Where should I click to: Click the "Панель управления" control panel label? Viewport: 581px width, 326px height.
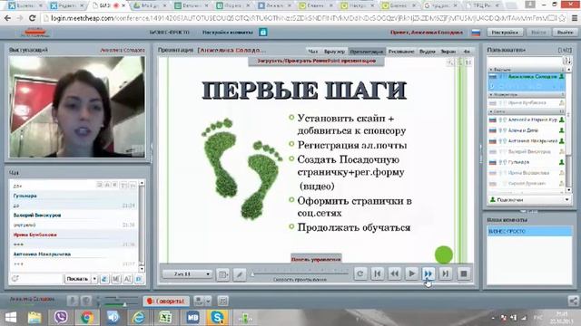pos(316,259)
